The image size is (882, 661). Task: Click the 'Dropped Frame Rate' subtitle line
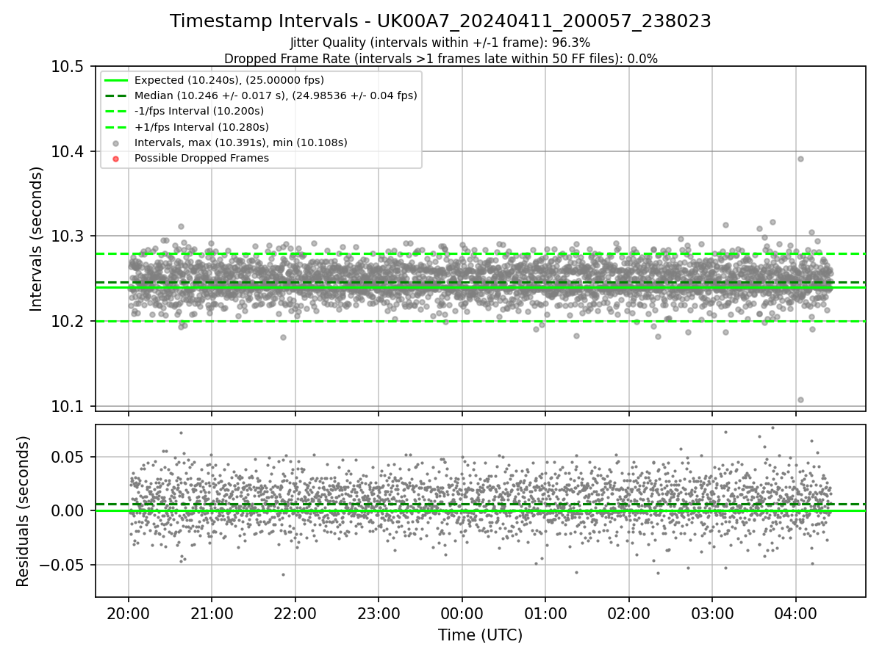point(440,59)
